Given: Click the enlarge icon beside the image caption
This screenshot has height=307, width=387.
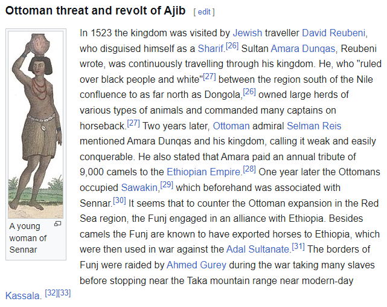Looking at the screenshot, I should 58,224.
